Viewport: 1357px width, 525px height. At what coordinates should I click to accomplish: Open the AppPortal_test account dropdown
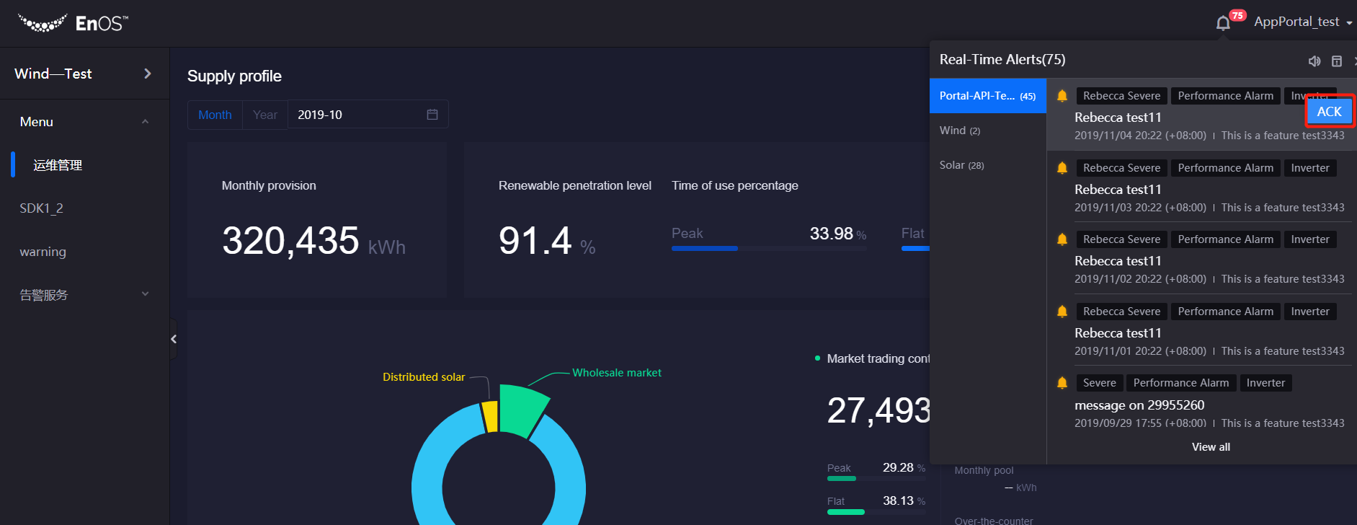[1302, 22]
